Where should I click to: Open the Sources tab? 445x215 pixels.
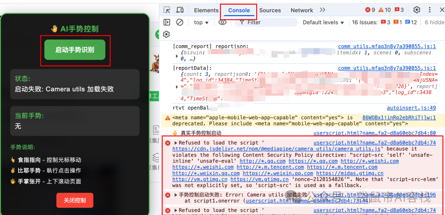(270, 10)
